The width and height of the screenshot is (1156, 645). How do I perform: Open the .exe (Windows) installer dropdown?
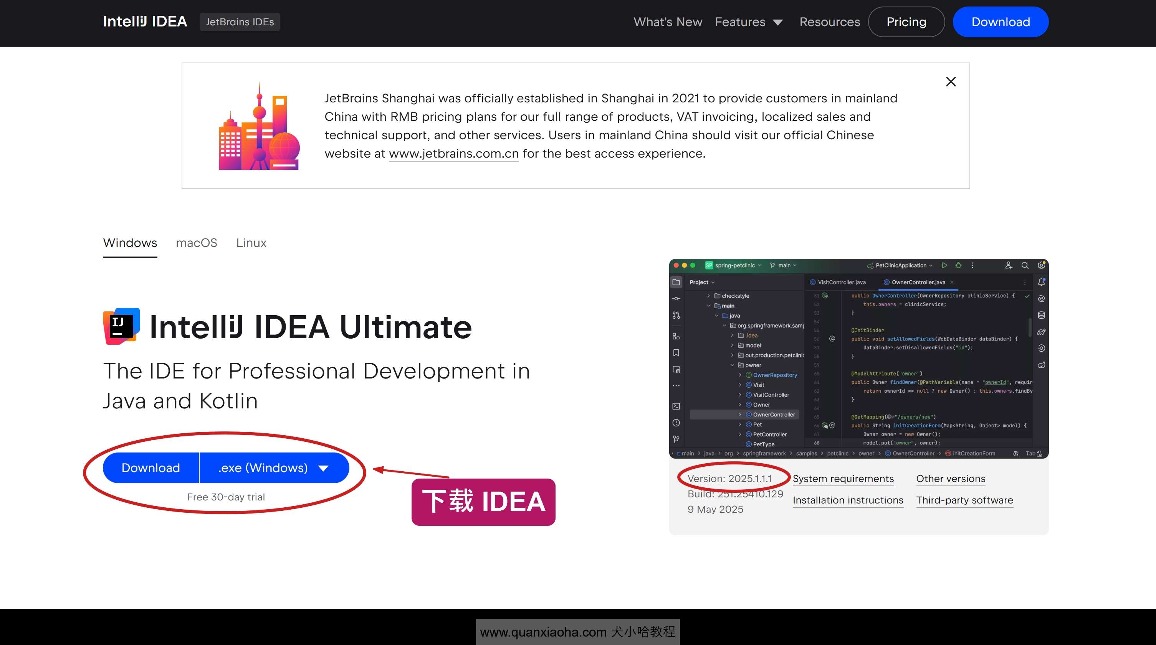(x=274, y=467)
